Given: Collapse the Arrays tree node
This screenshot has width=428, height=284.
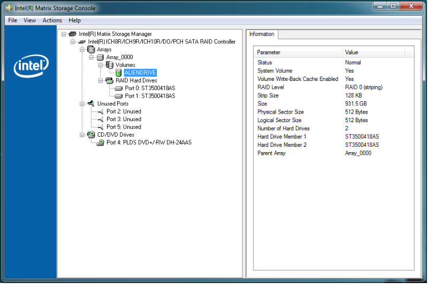Looking at the screenshot, I should (x=82, y=49).
